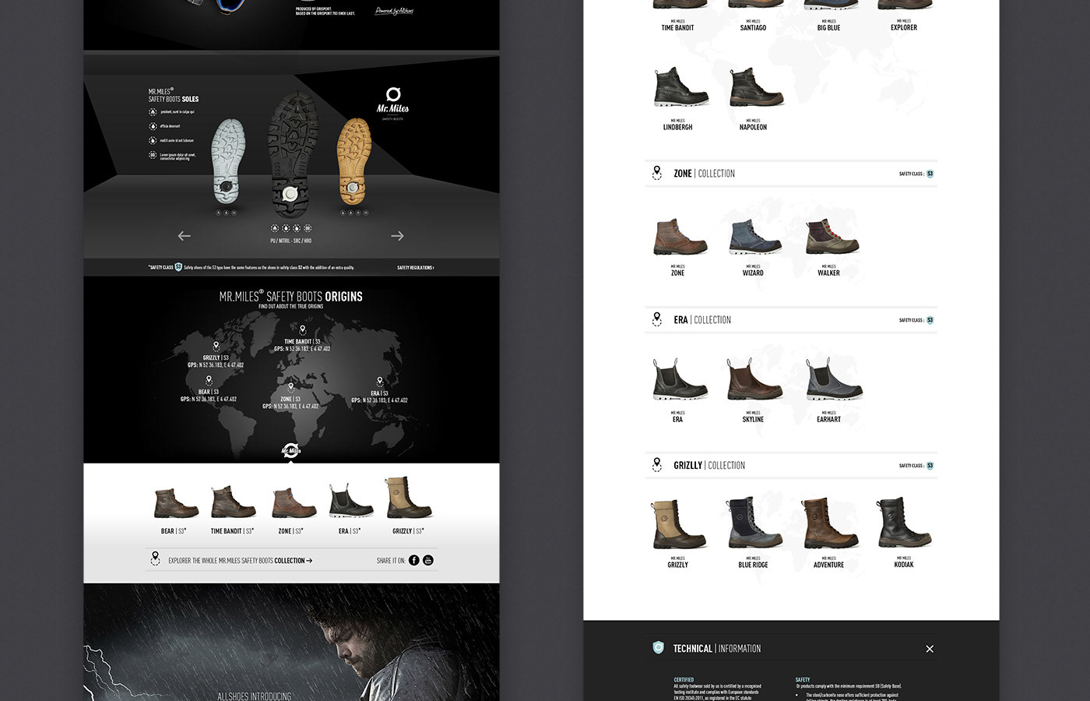Select the Era S3 boot in carousel
The width and height of the screenshot is (1090, 701).
(x=350, y=501)
